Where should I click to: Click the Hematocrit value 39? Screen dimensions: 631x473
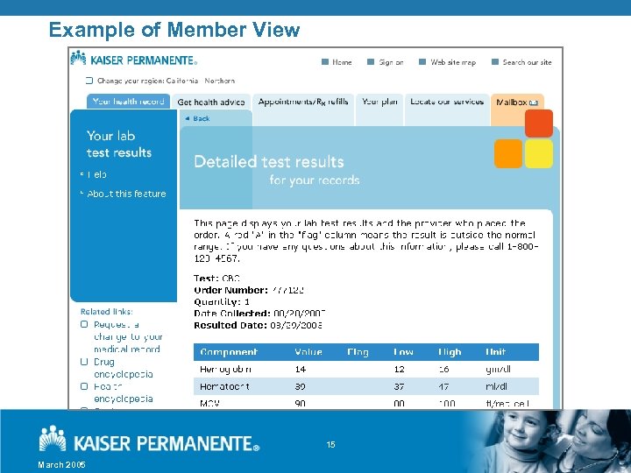[x=301, y=386]
